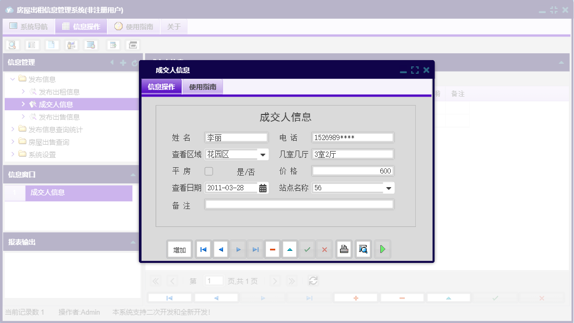Collapse the 发布信息 folder

coord(13,79)
